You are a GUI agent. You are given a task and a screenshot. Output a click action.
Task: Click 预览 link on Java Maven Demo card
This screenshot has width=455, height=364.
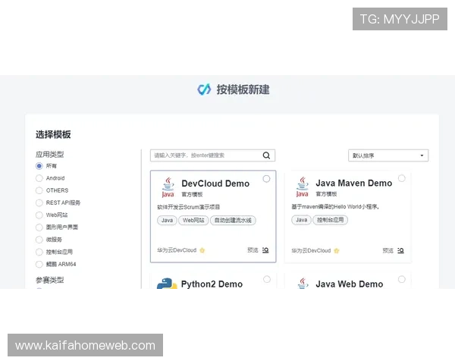(x=388, y=250)
